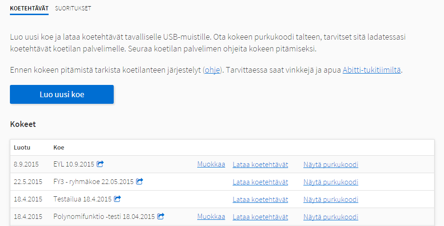Viewport: 444px width, 226px height.
Task: Open the Abitti-tukitiimiltä link
Action: (371, 70)
